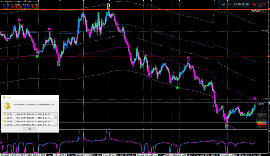The height and width of the screenshot is (156, 270).
Task: Click the blue circle marker at the 13:03 low
Action: pyautogui.click(x=226, y=127)
